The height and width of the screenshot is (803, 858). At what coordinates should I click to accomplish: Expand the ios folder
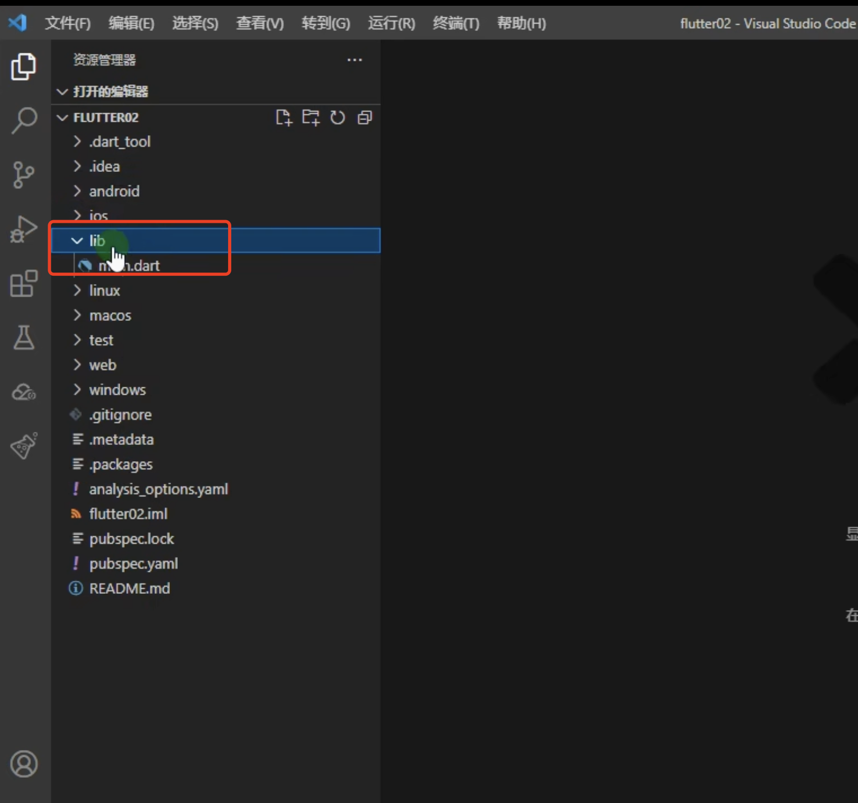216,215
